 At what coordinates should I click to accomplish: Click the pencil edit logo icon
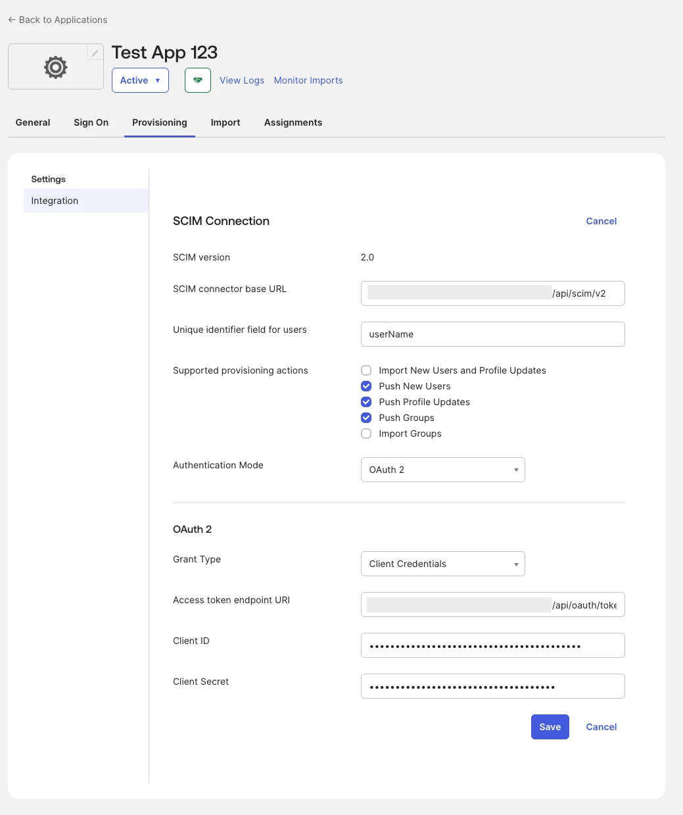click(x=95, y=53)
